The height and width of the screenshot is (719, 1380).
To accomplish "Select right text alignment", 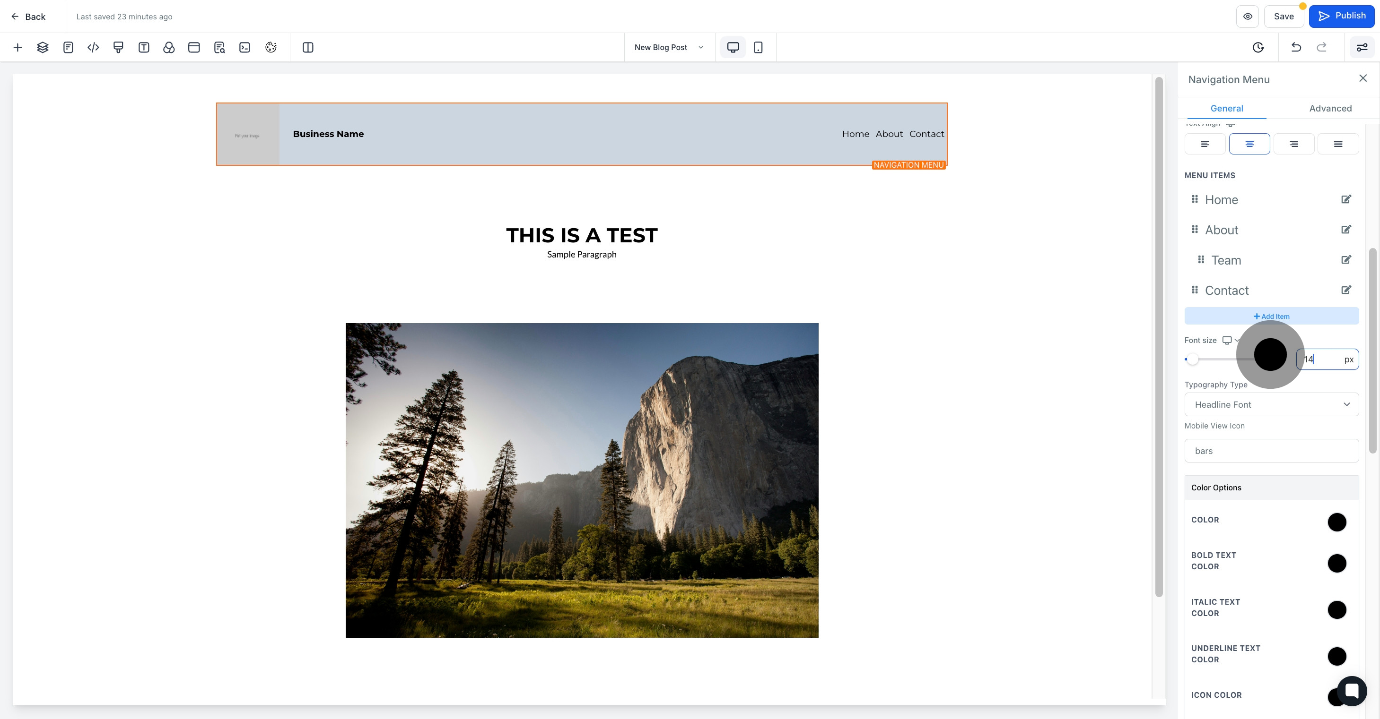I will (1293, 144).
